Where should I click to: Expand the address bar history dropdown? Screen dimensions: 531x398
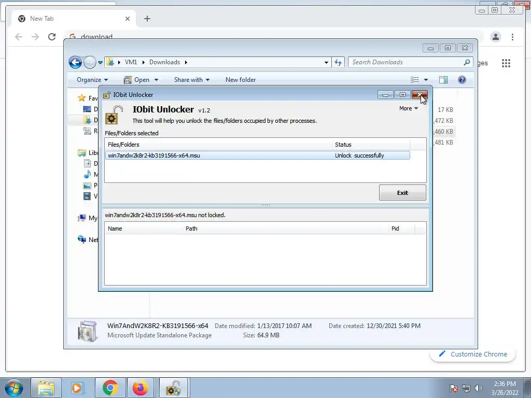(x=326, y=62)
